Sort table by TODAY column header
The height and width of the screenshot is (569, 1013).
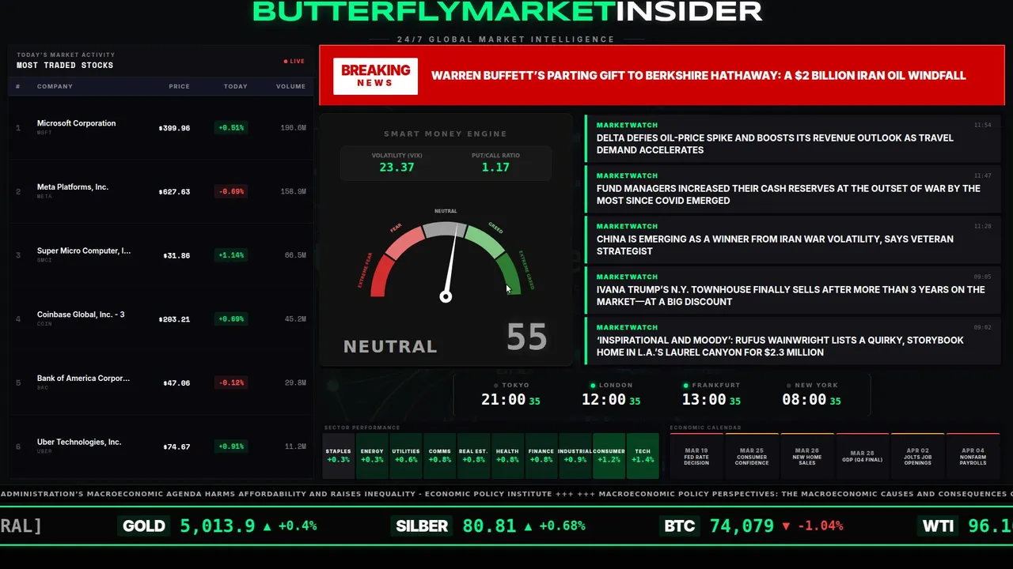[x=235, y=86]
